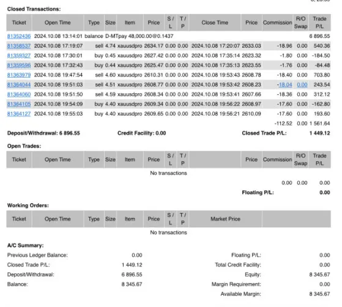Select 'Total Credit Facility:' label
This screenshot has width=342, height=307.
(x=238, y=265)
